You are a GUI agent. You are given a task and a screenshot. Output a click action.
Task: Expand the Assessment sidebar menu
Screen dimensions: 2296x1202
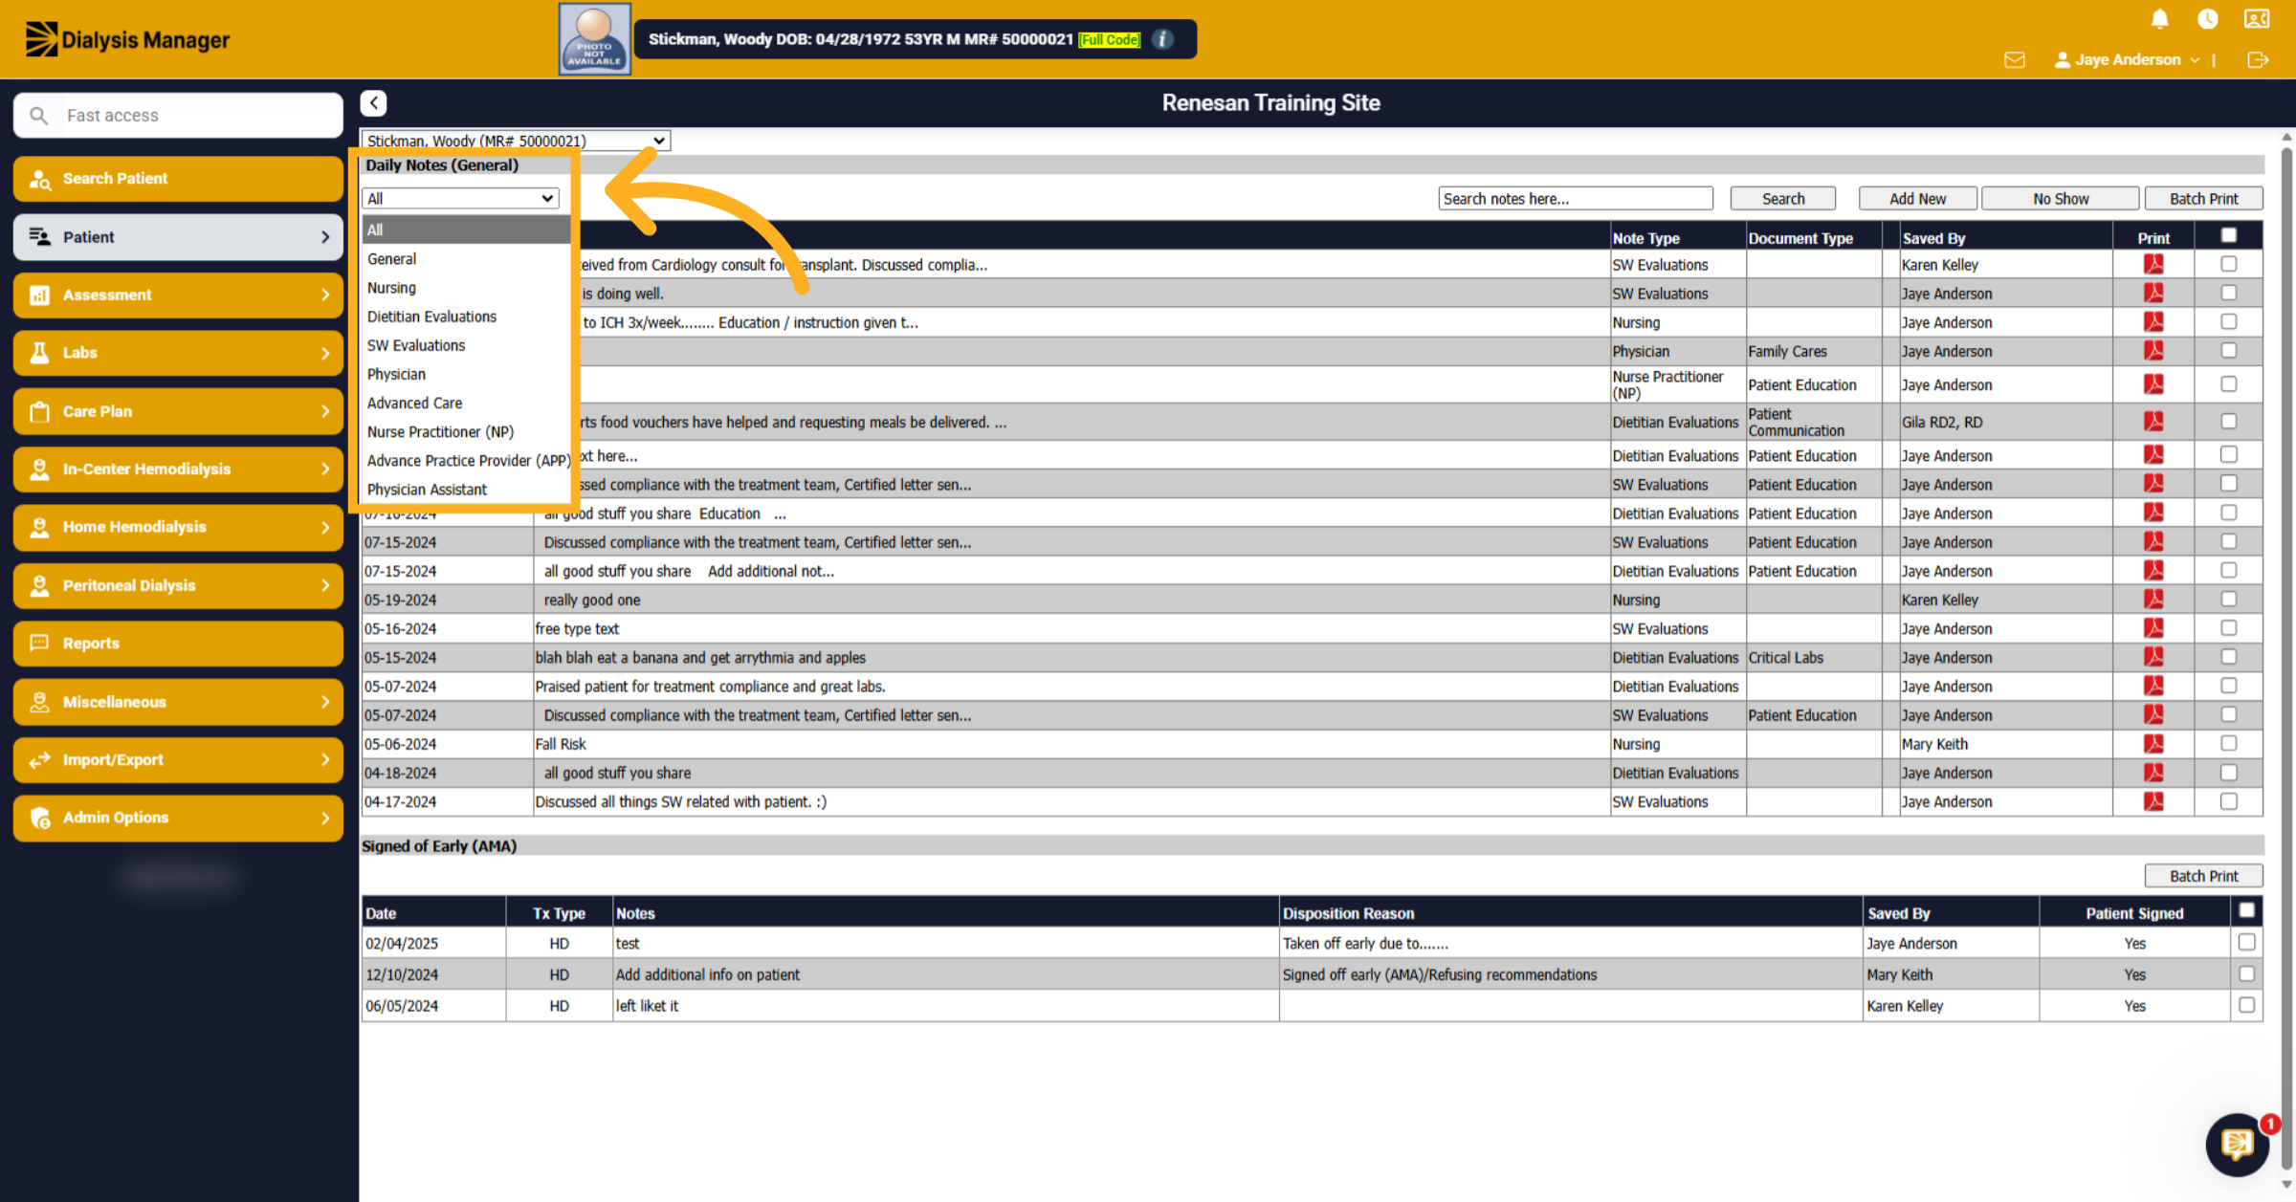[178, 295]
